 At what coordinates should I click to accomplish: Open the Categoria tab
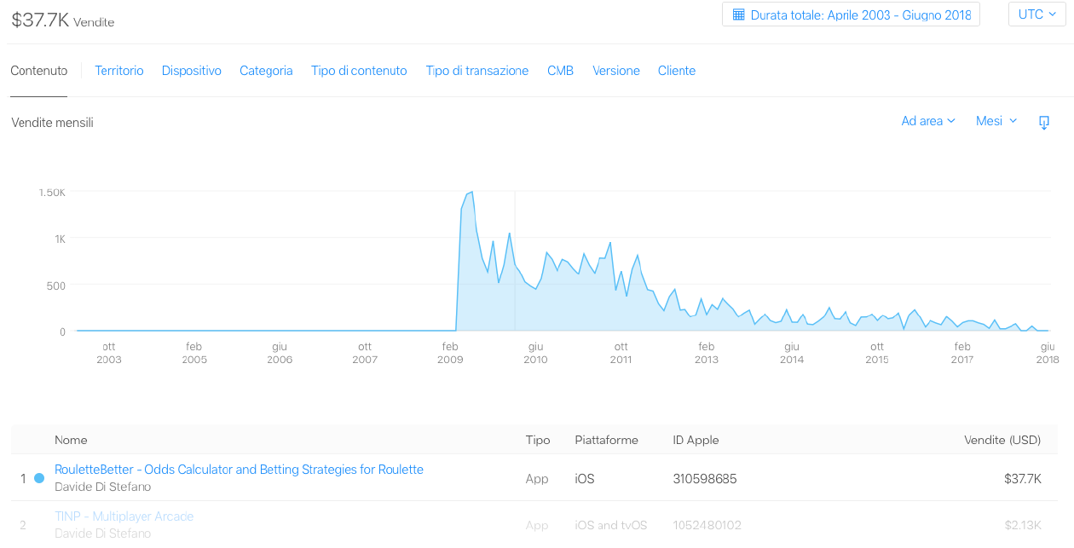click(x=266, y=71)
